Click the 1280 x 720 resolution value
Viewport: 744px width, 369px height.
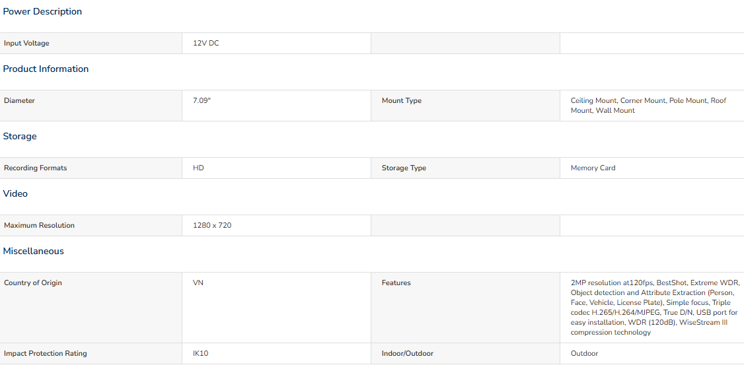(x=212, y=225)
